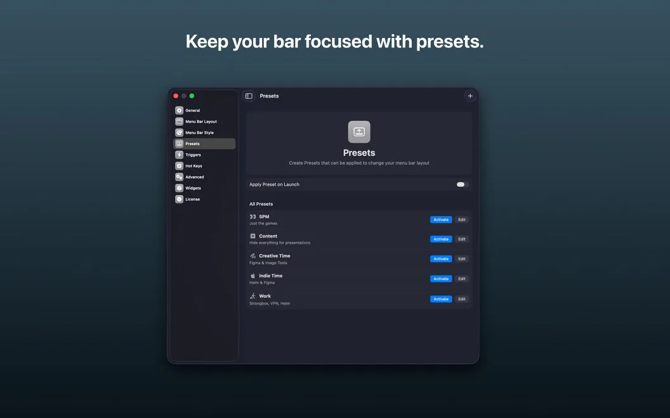670x418 pixels.
Task: Edit the Content preset
Action: coord(462,239)
